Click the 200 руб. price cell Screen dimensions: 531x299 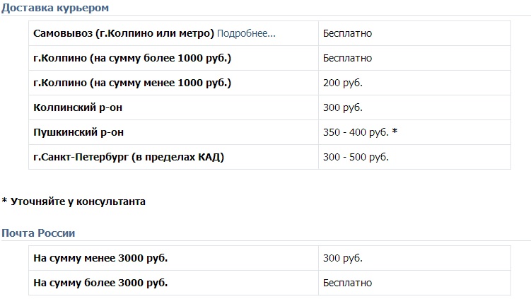tap(342, 83)
